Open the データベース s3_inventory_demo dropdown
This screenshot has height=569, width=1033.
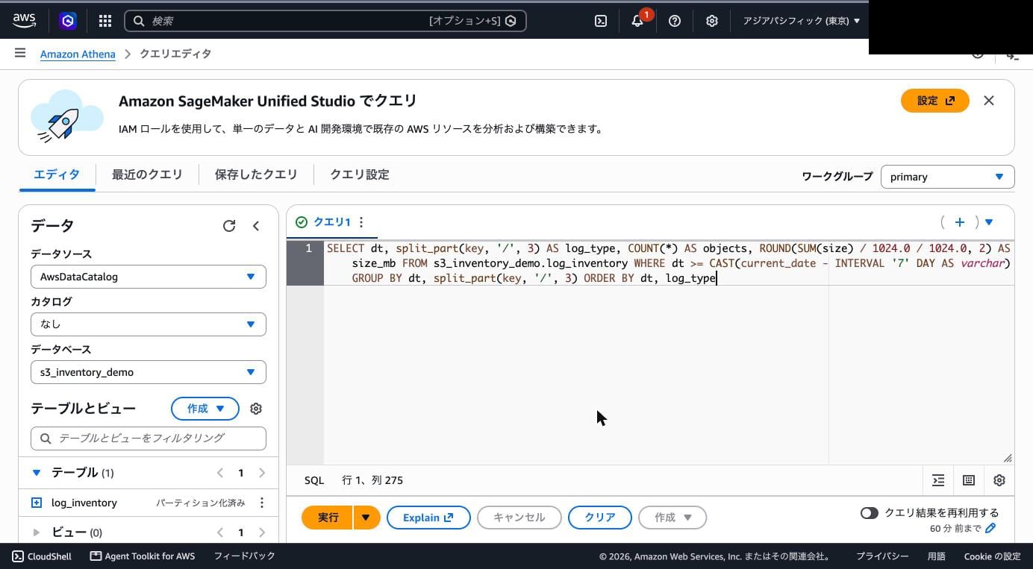click(149, 372)
